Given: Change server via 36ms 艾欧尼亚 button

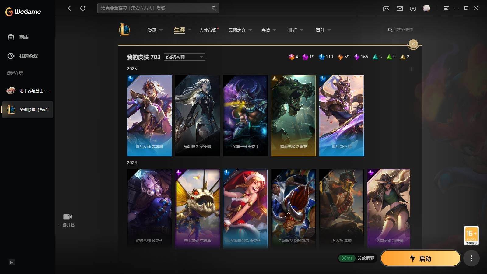Looking at the screenshot, I should pos(358,258).
